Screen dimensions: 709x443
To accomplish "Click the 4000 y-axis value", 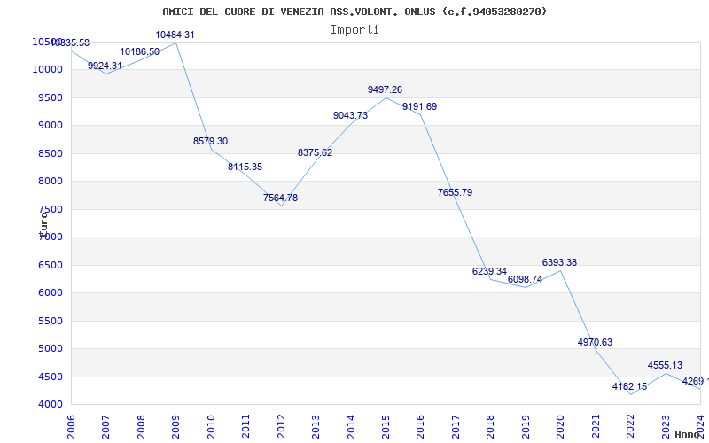I will pos(51,405).
